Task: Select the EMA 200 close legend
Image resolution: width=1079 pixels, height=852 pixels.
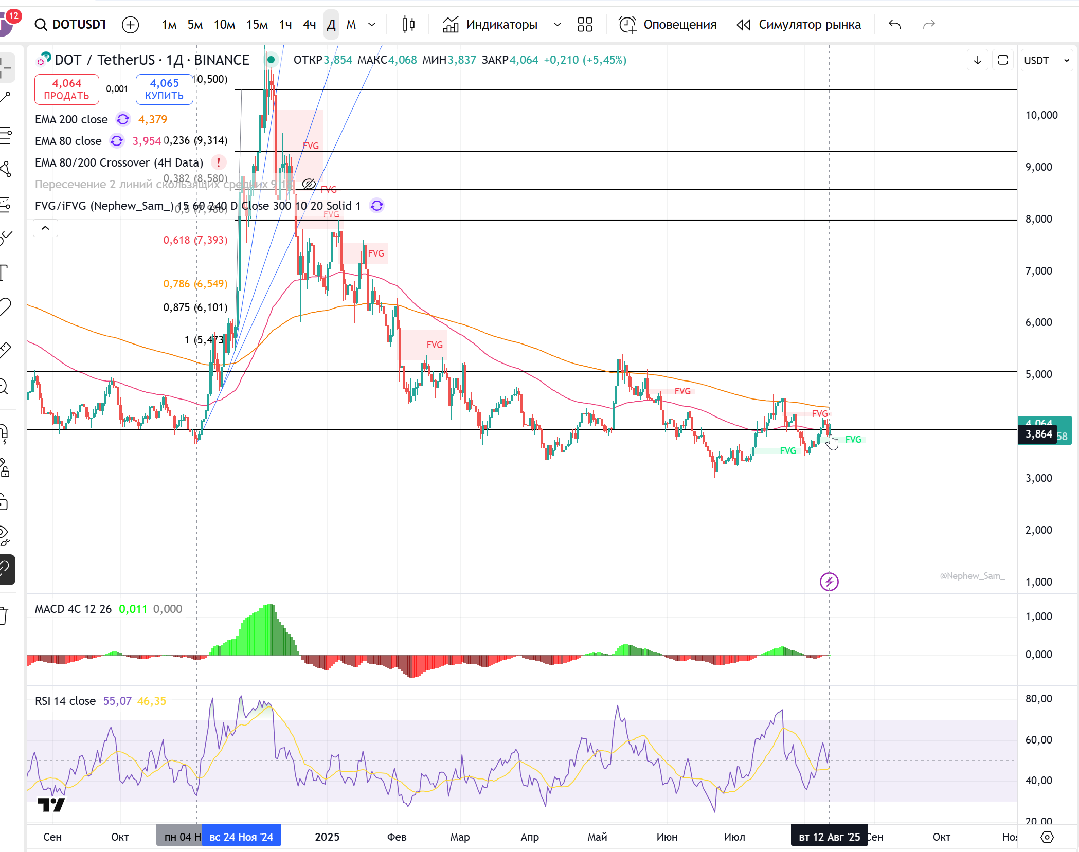Action: tap(71, 119)
